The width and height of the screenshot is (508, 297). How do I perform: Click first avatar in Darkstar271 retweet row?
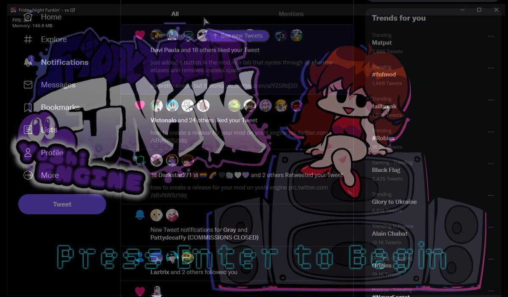[x=157, y=160]
